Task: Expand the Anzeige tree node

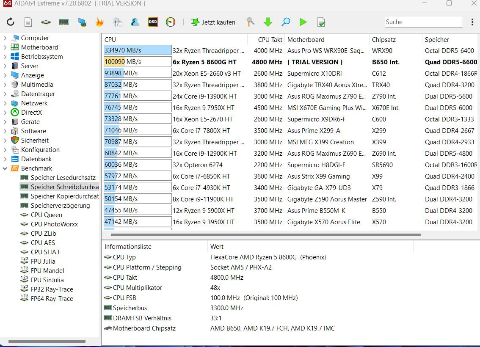Action: click(5, 75)
